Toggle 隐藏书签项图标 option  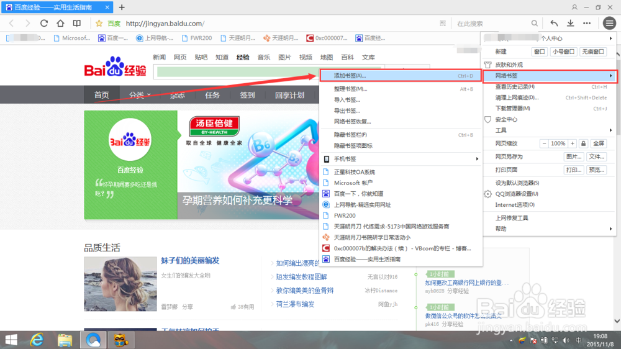401,146
